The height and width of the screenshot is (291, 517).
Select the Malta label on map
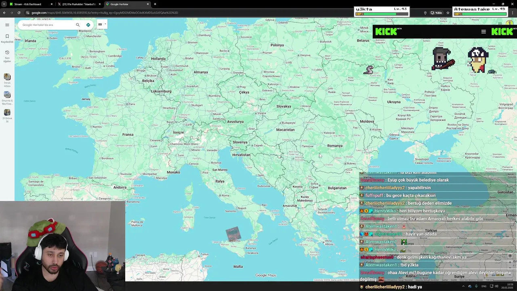pyautogui.click(x=238, y=266)
